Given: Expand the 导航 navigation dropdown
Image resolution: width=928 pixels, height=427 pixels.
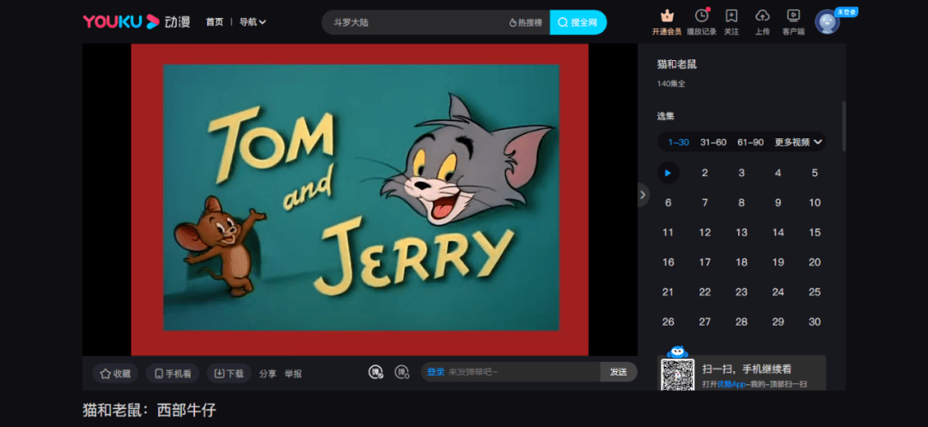Looking at the screenshot, I should [x=253, y=21].
